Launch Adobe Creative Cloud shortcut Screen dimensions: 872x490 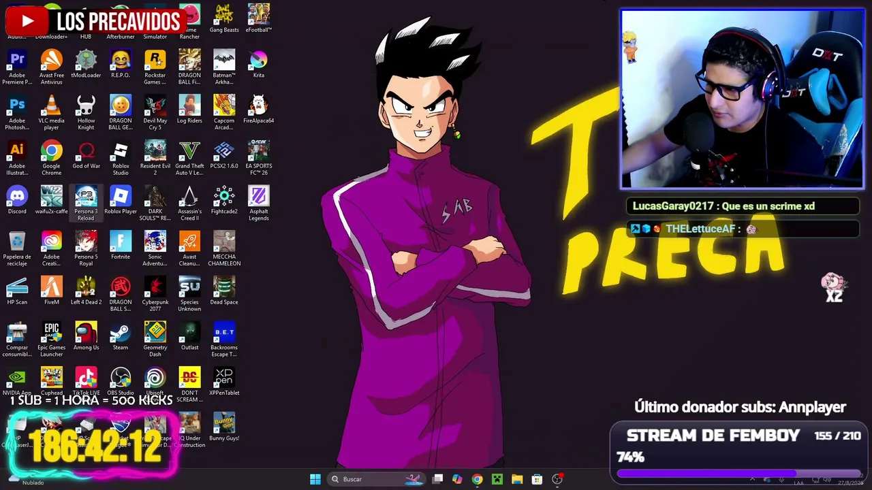(x=51, y=249)
